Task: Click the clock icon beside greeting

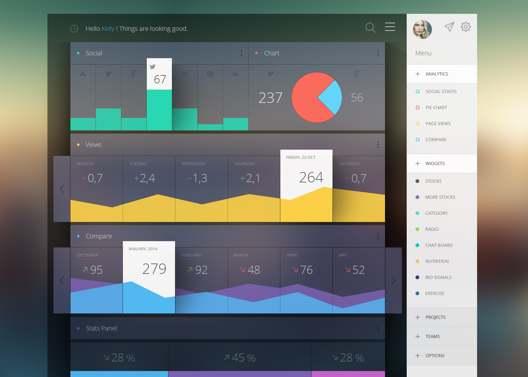Action: pyautogui.click(x=74, y=29)
